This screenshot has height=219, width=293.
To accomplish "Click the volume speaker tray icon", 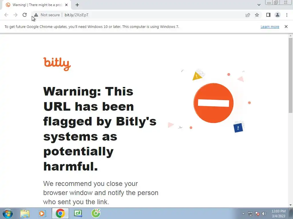I will pyautogui.click(x=264, y=214).
